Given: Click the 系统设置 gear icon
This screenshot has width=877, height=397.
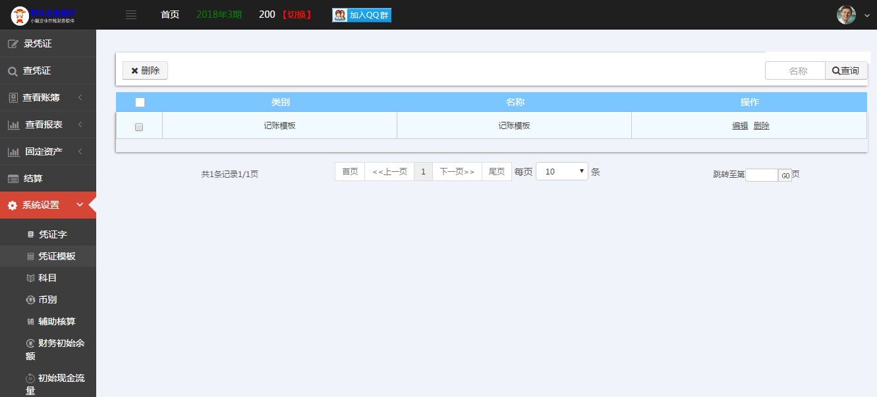Looking at the screenshot, I should point(13,205).
